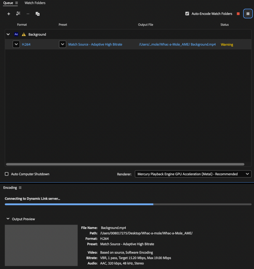Pause the queue encoding
This screenshot has height=269, width=254.
click(x=248, y=14)
